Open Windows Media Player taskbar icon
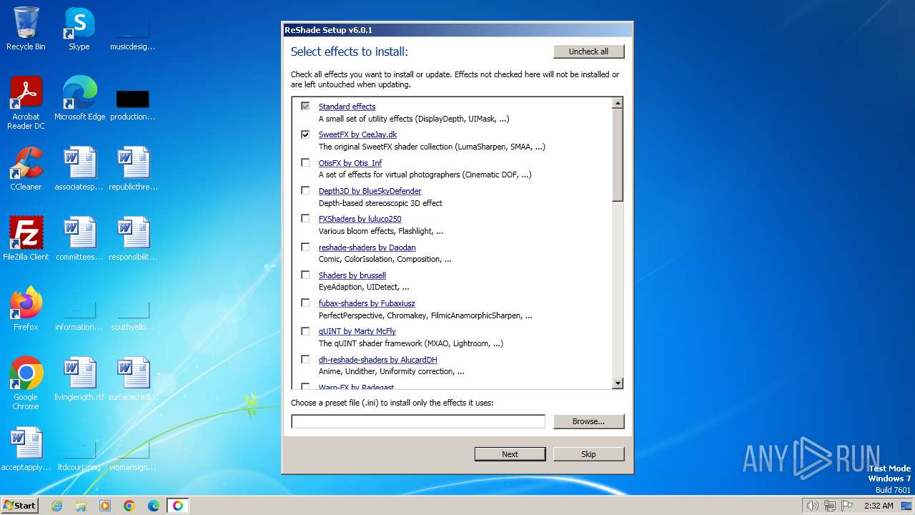Viewport: 915px width, 515px height. [x=105, y=506]
